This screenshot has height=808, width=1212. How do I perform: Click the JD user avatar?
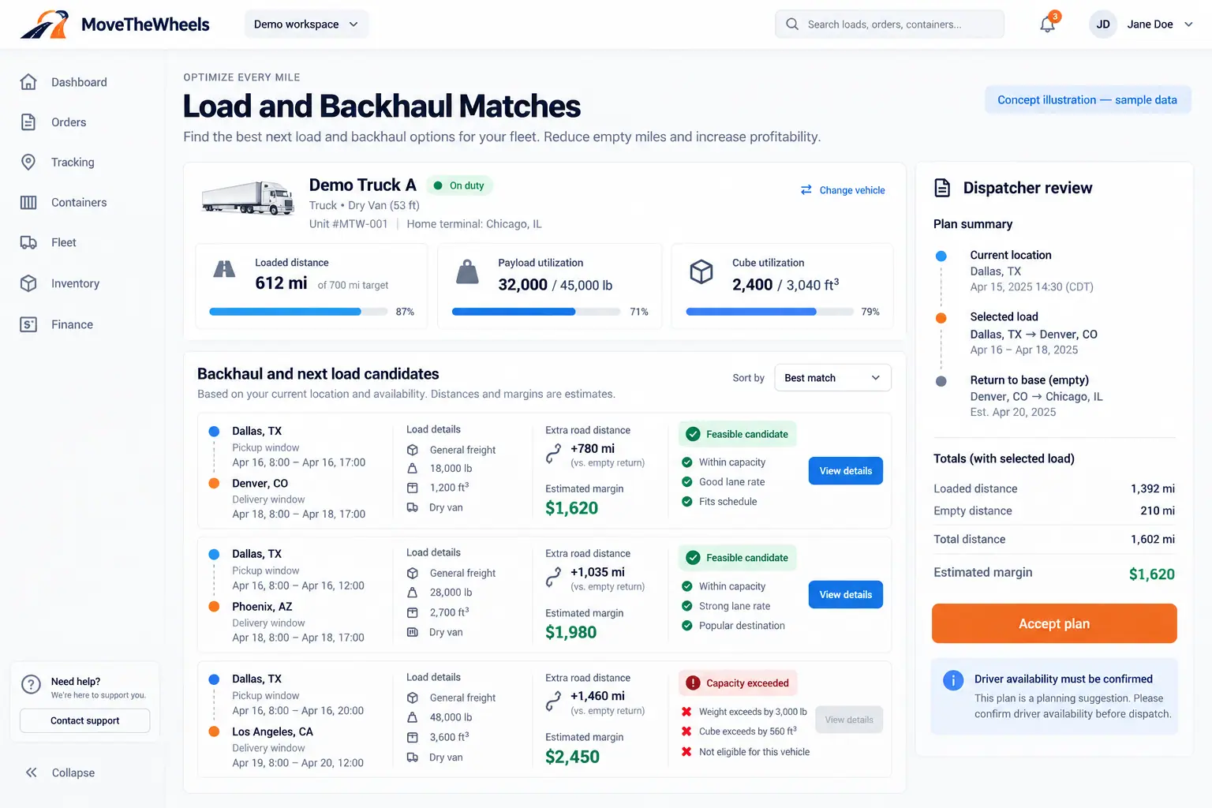coord(1103,24)
